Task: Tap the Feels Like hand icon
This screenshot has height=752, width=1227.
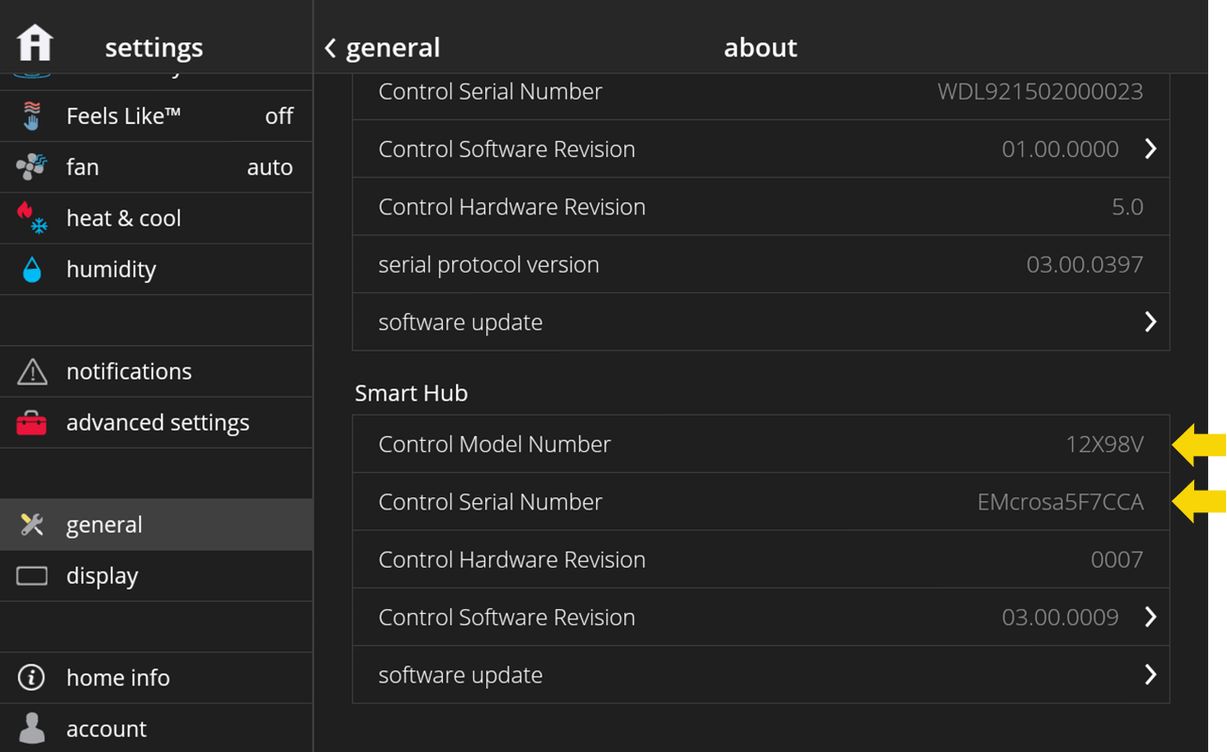Action: [x=32, y=116]
